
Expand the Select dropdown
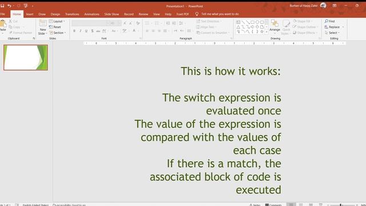tap(332, 33)
